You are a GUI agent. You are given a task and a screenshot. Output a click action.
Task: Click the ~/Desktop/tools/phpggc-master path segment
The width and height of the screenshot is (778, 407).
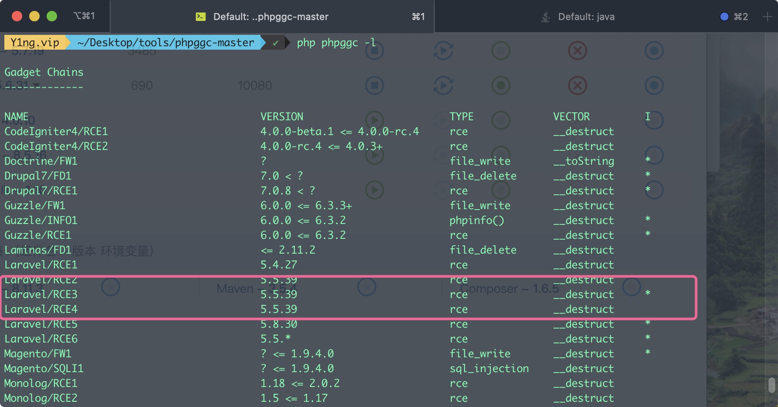[166, 43]
